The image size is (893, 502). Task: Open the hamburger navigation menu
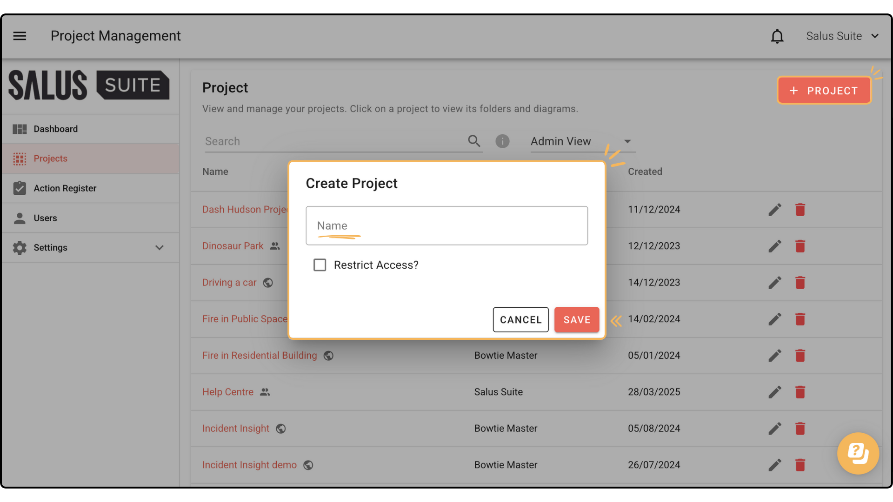(20, 36)
